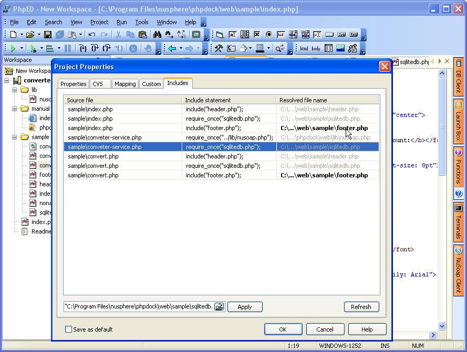
Task: Open settings with hammer-wrench icon
Action: click(219, 48)
